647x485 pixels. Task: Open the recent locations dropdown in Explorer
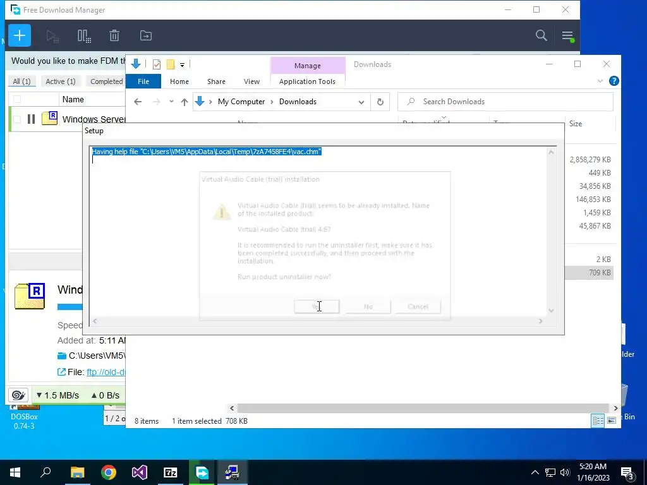[171, 102]
